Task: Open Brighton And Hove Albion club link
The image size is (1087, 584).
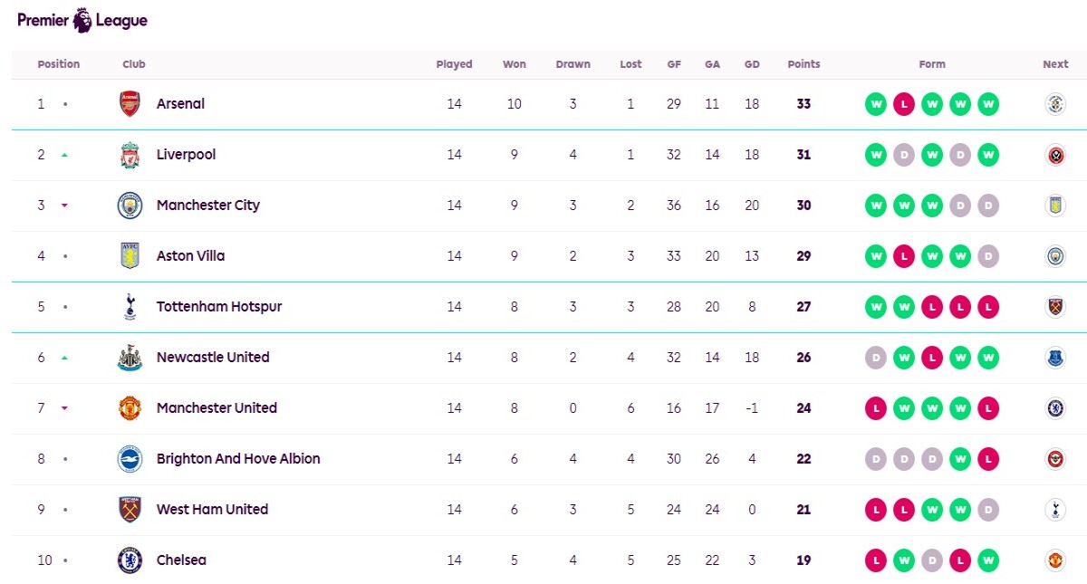Action: click(x=238, y=459)
